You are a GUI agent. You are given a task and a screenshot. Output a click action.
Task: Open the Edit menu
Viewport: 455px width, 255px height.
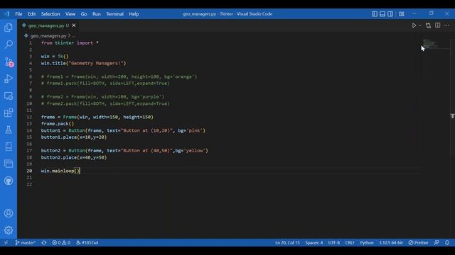[x=31, y=14]
